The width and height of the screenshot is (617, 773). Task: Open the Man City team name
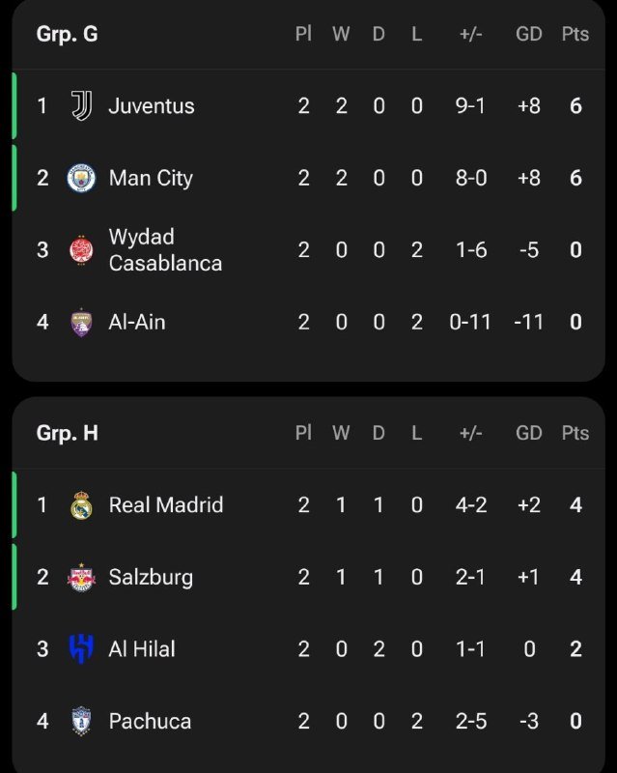point(151,179)
